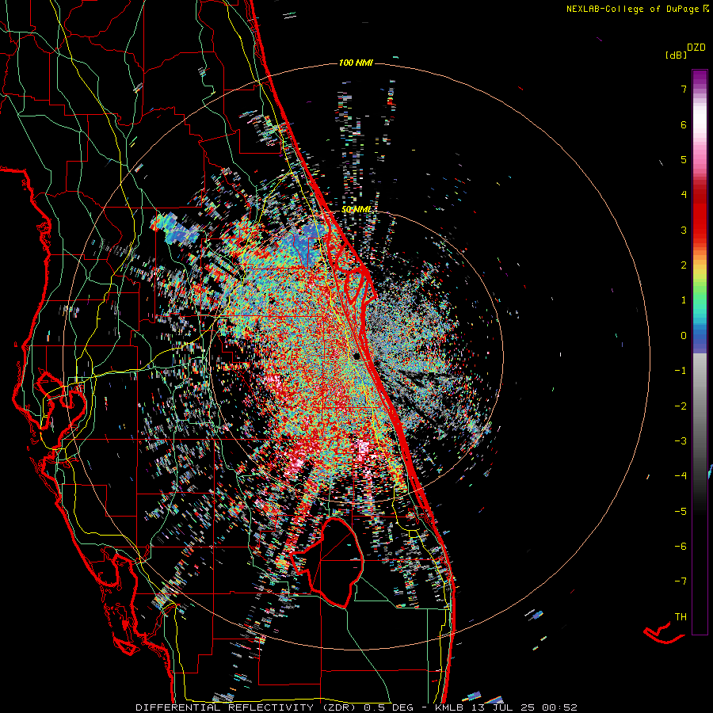
Task: Click the -3 value on the color scale
Action: point(681,440)
